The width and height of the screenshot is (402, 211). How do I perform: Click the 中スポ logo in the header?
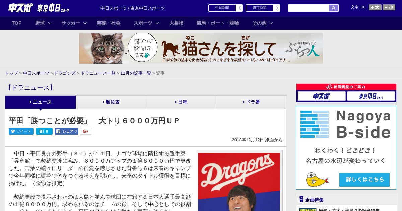pos(21,8)
